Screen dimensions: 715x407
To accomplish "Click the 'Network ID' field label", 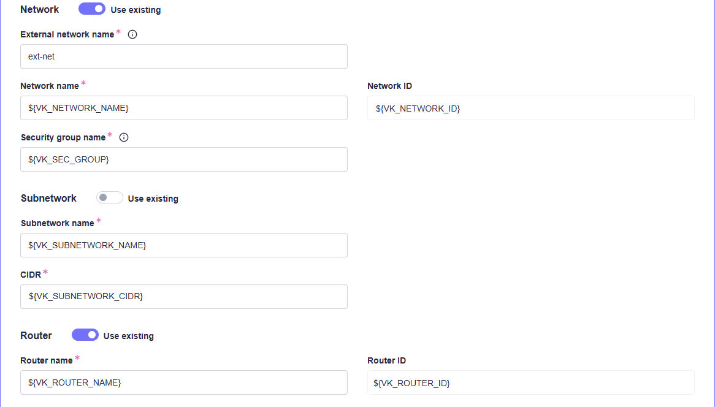I will tap(389, 86).
